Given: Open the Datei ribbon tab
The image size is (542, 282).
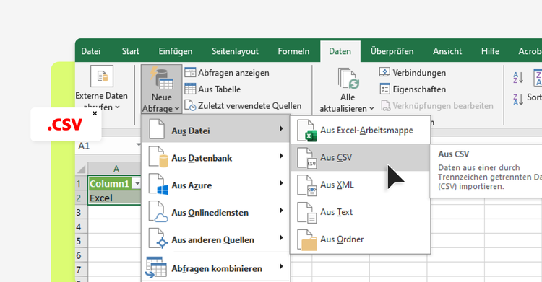Looking at the screenshot, I should pos(90,51).
